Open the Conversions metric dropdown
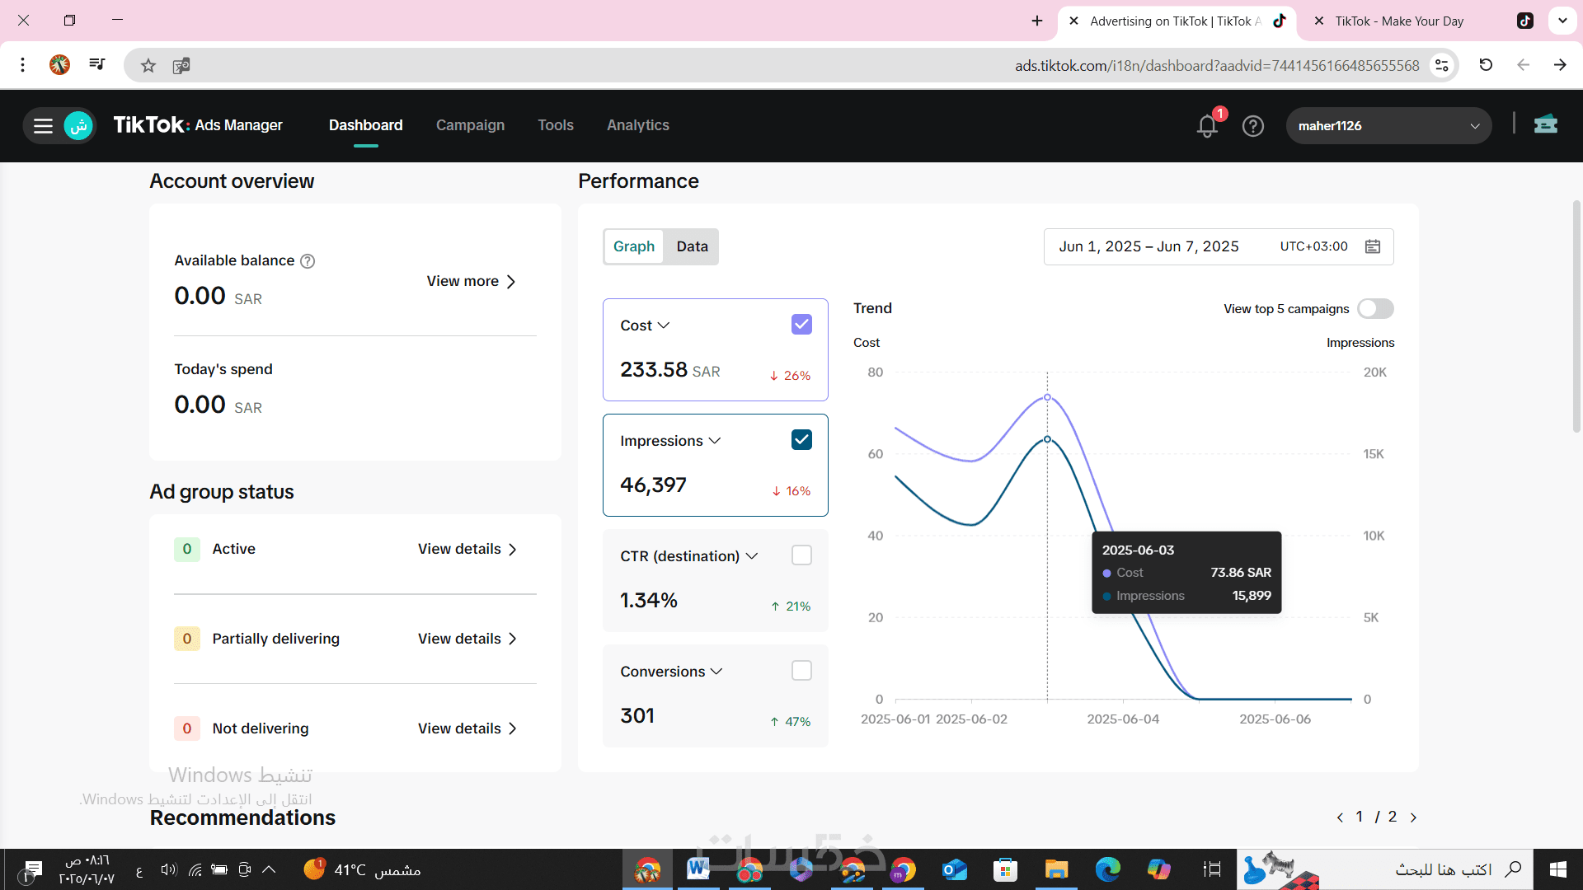The image size is (1583, 890). click(x=716, y=672)
